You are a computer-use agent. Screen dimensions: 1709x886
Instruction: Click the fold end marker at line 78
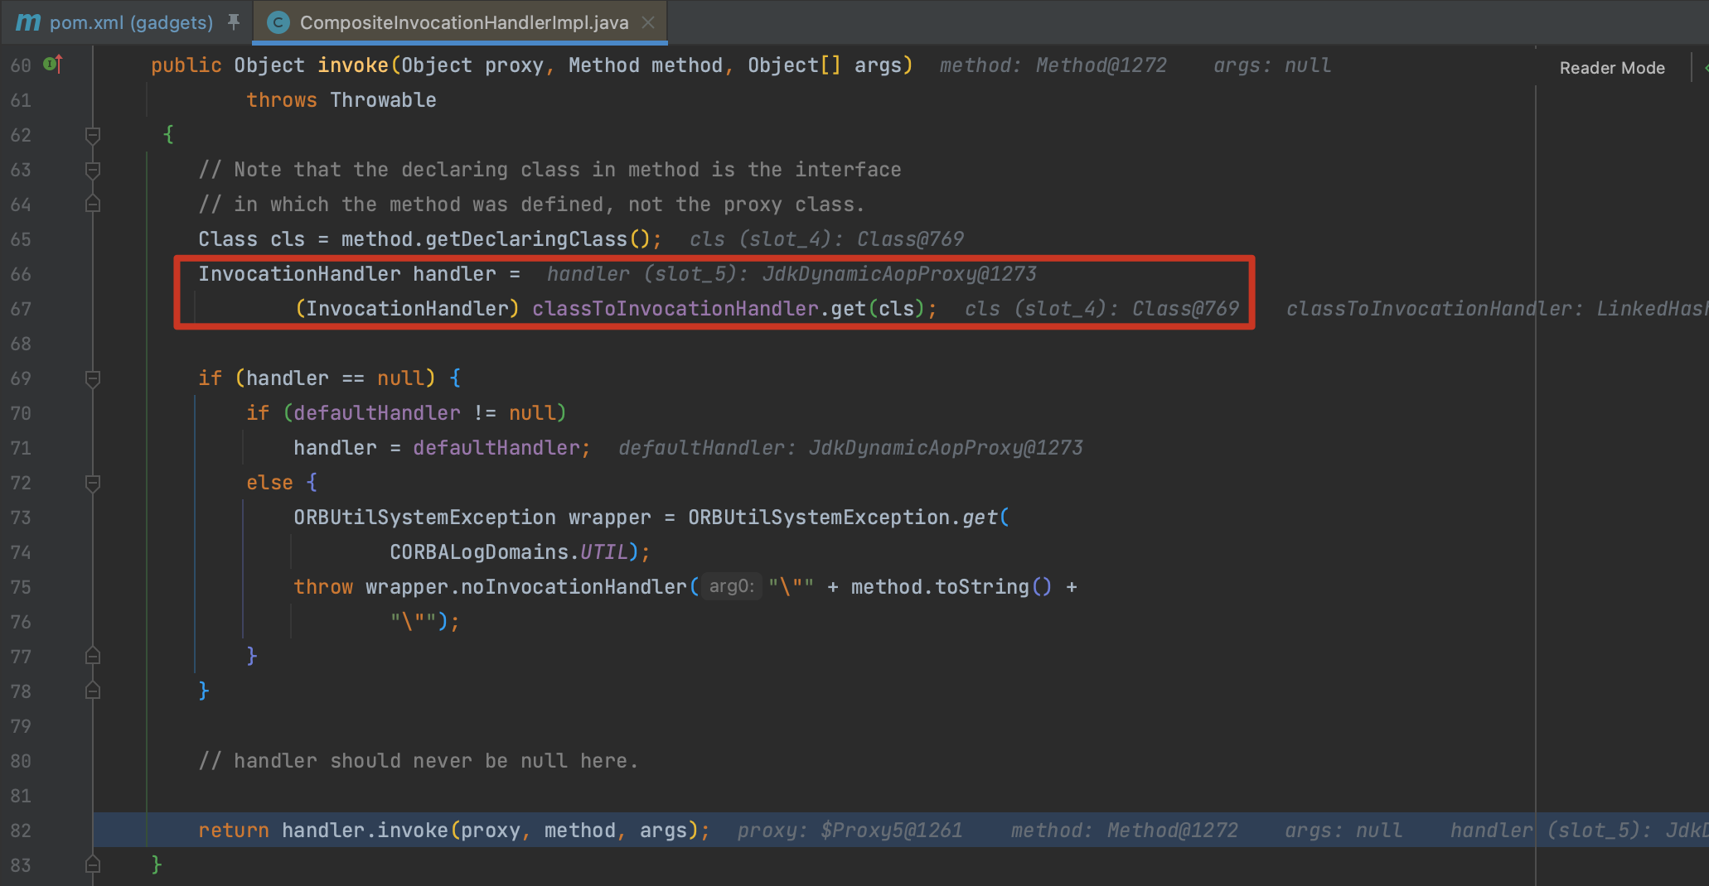[93, 691]
